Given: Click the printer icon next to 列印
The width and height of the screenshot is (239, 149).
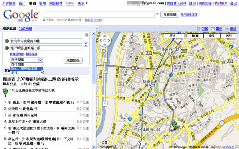Looking at the screenshot, I should [x=199, y=29].
